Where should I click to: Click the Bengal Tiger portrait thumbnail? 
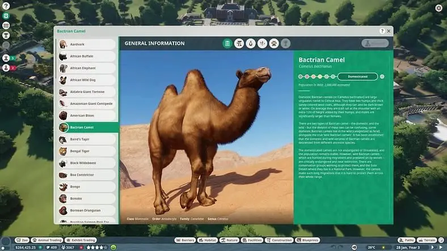63,151
